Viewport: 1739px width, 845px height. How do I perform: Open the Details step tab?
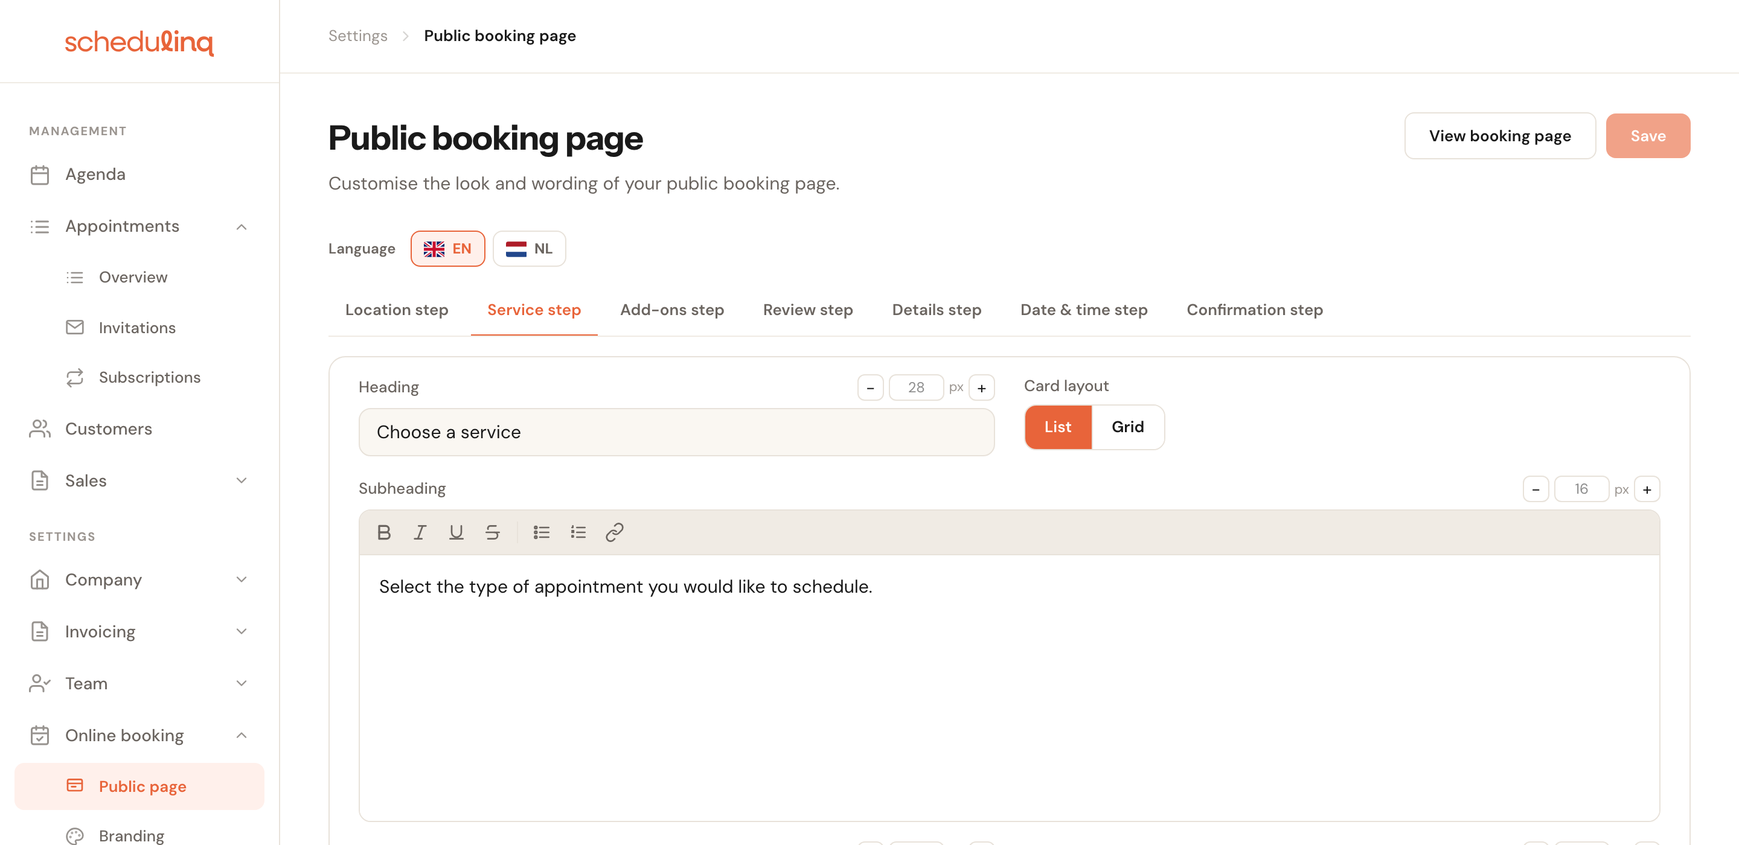(937, 310)
